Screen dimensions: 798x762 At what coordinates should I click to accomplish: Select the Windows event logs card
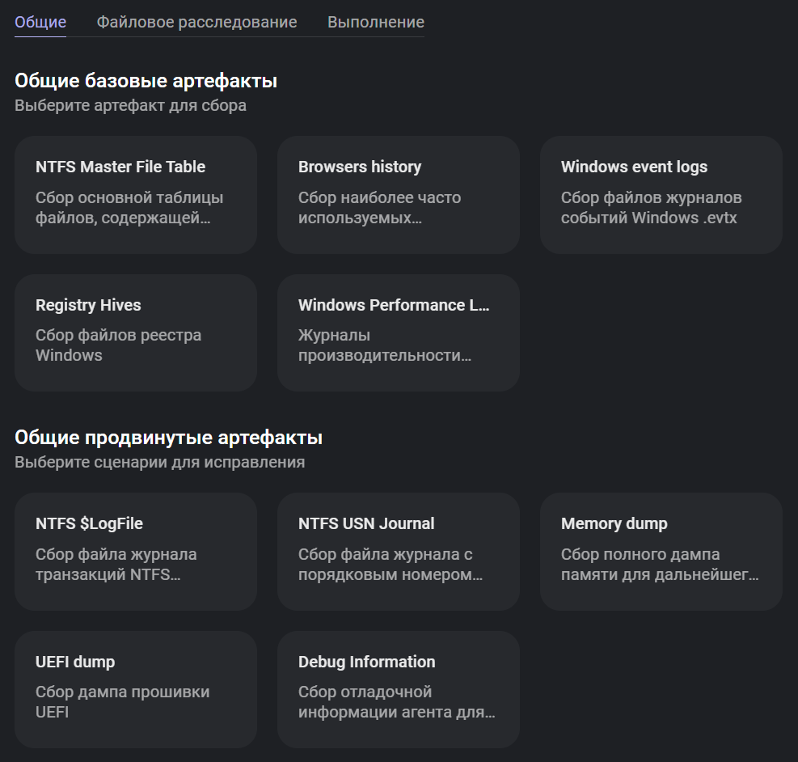[x=661, y=195]
